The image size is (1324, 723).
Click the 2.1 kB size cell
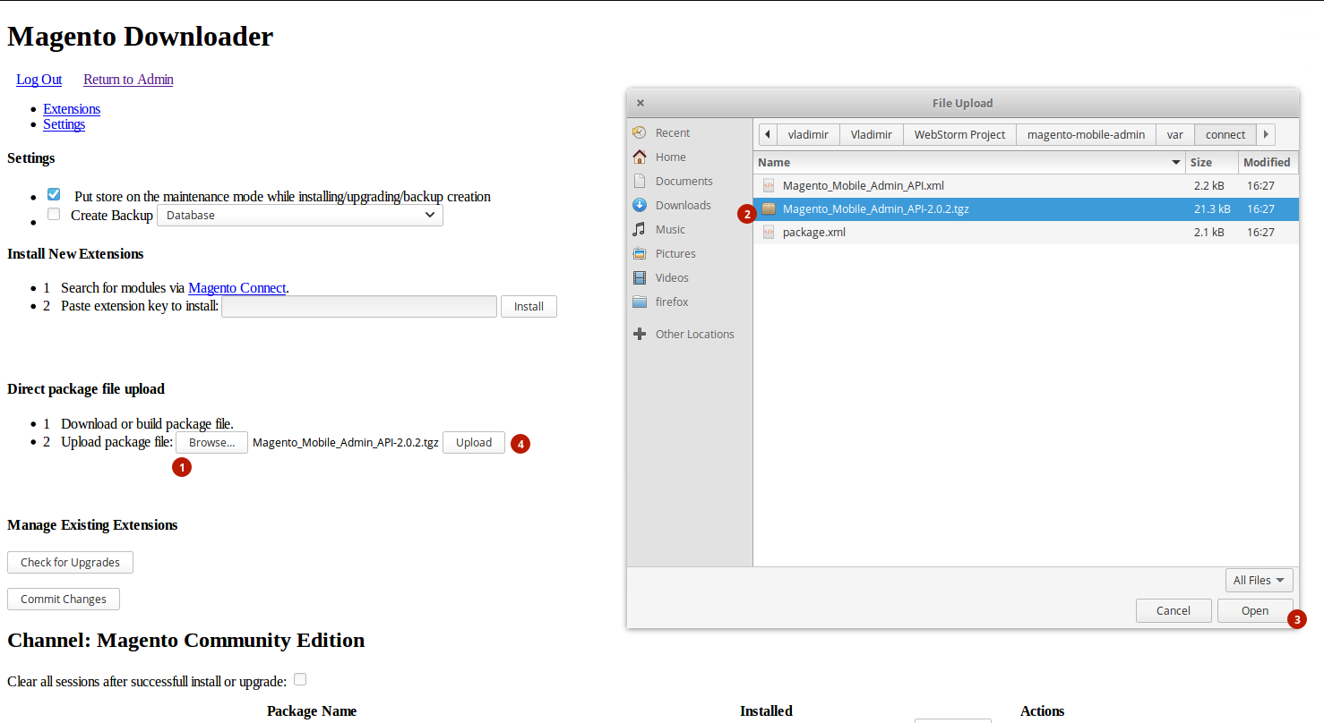(x=1208, y=232)
